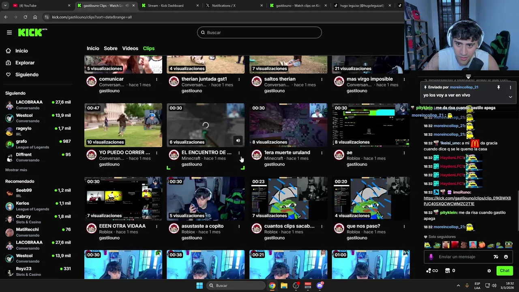Screen dimensions: 519x292
Task: Open 'asustaste a copito' clip thumbnail
Action: click(206, 199)
